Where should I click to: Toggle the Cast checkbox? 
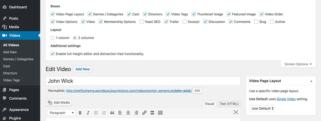pyautogui.click(x=129, y=14)
